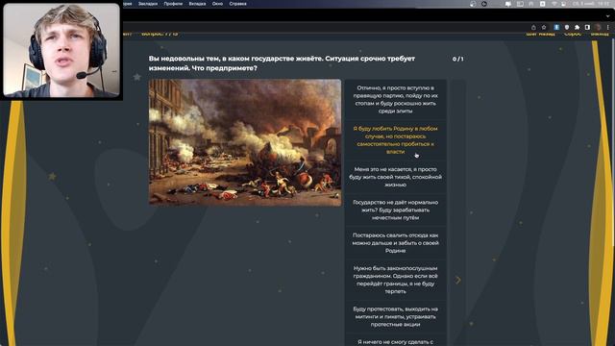Go to next question with the yellow arrow
This screenshot has width=615, height=346.
pyautogui.click(x=457, y=280)
